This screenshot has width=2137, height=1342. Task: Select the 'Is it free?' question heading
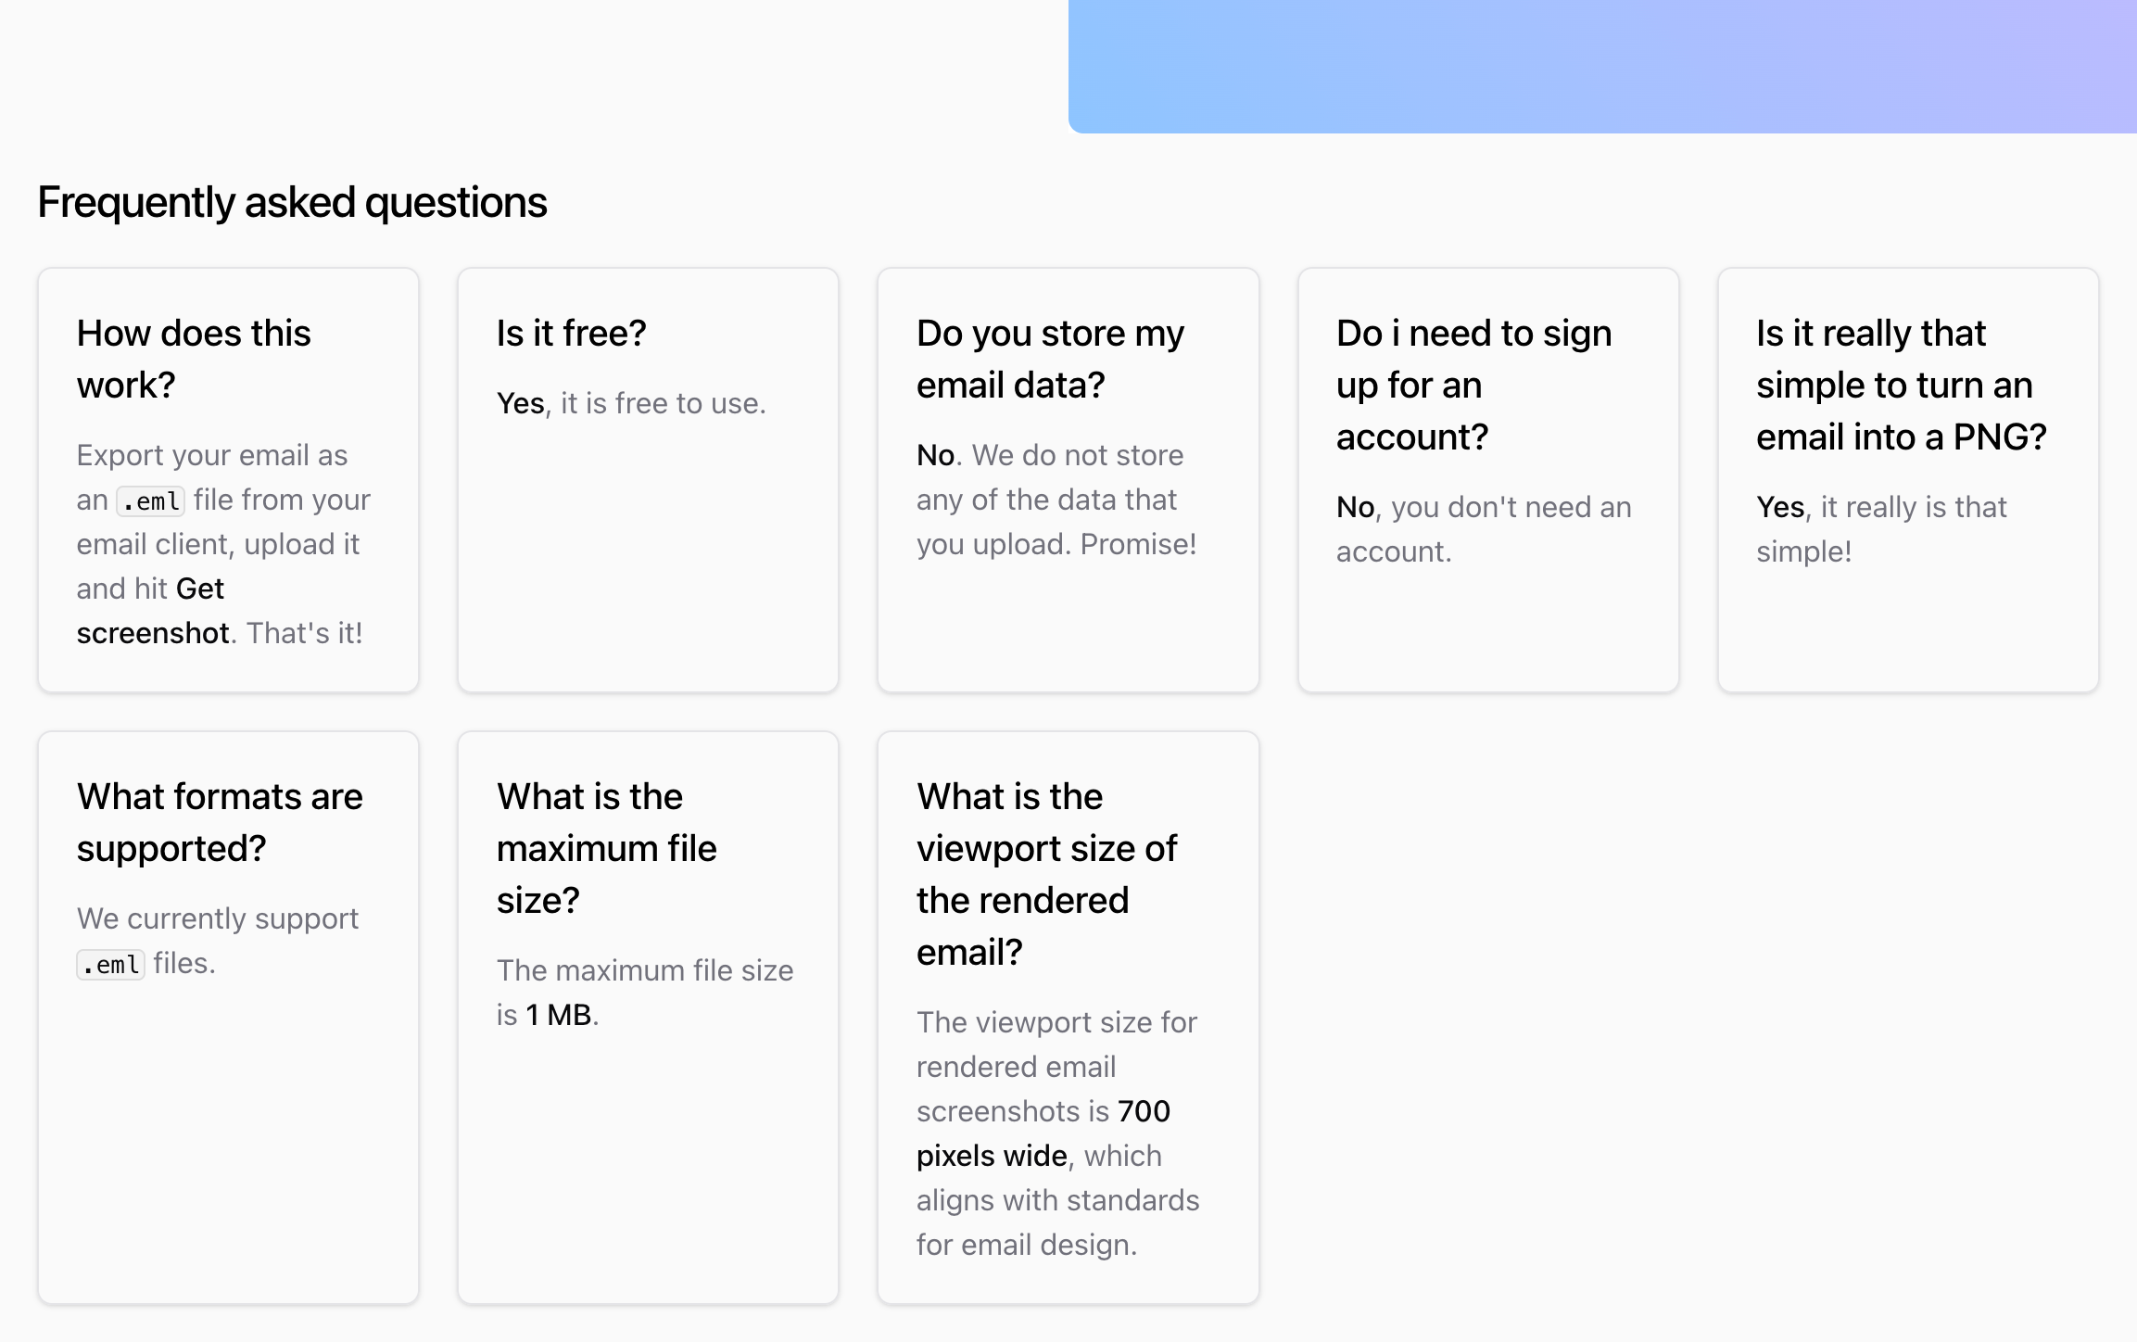[x=571, y=333]
